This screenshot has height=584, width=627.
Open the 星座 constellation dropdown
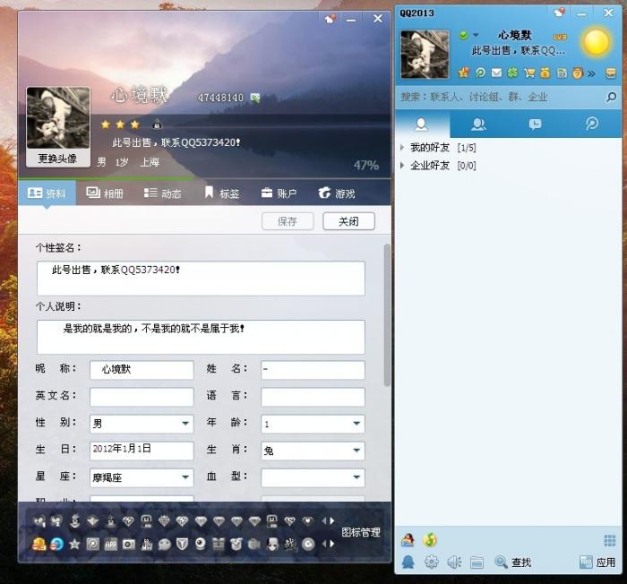point(185,477)
